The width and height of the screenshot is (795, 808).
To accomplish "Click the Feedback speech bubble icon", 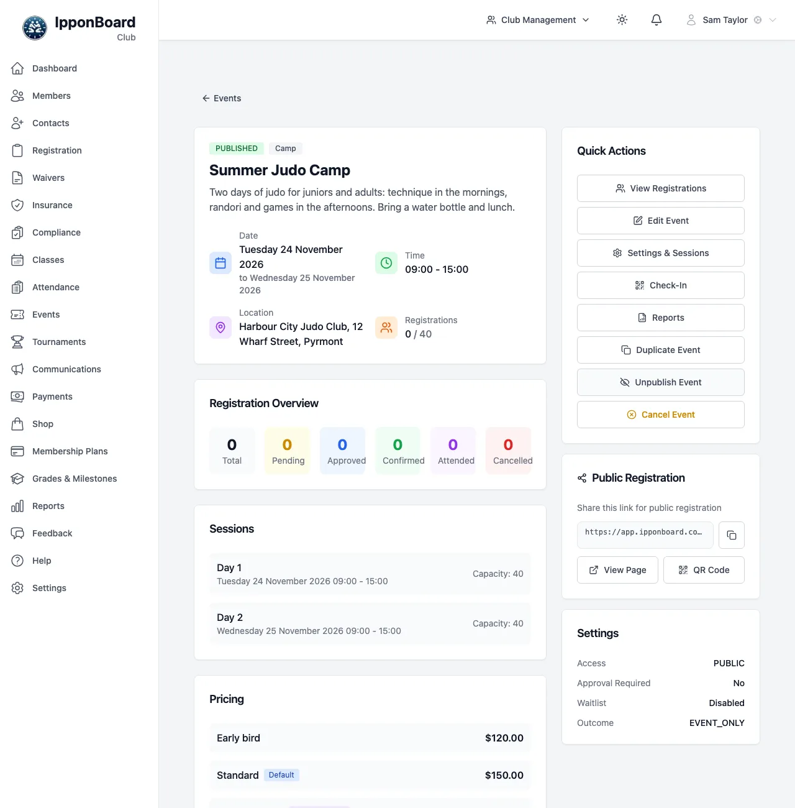I will (x=17, y=533).
